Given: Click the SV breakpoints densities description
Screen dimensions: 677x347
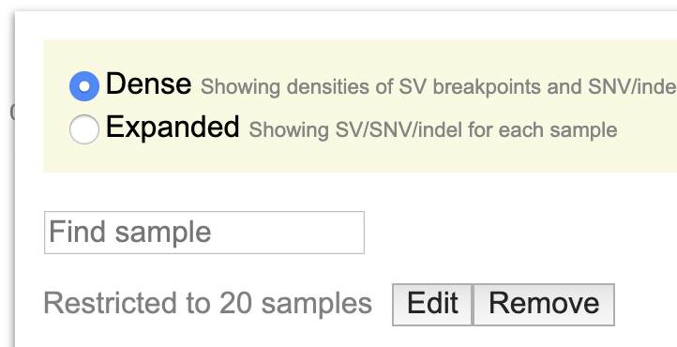Looking at the screenshot, I should [x=439, y=86].
